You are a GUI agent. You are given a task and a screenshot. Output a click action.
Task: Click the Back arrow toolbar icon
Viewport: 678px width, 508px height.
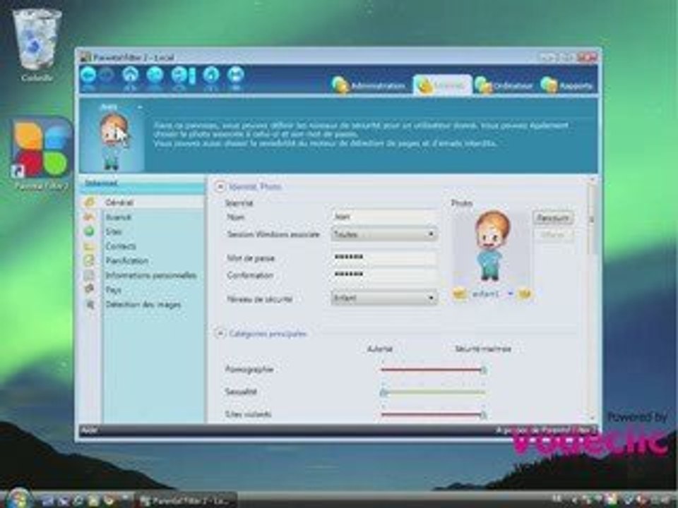(89, 75)
